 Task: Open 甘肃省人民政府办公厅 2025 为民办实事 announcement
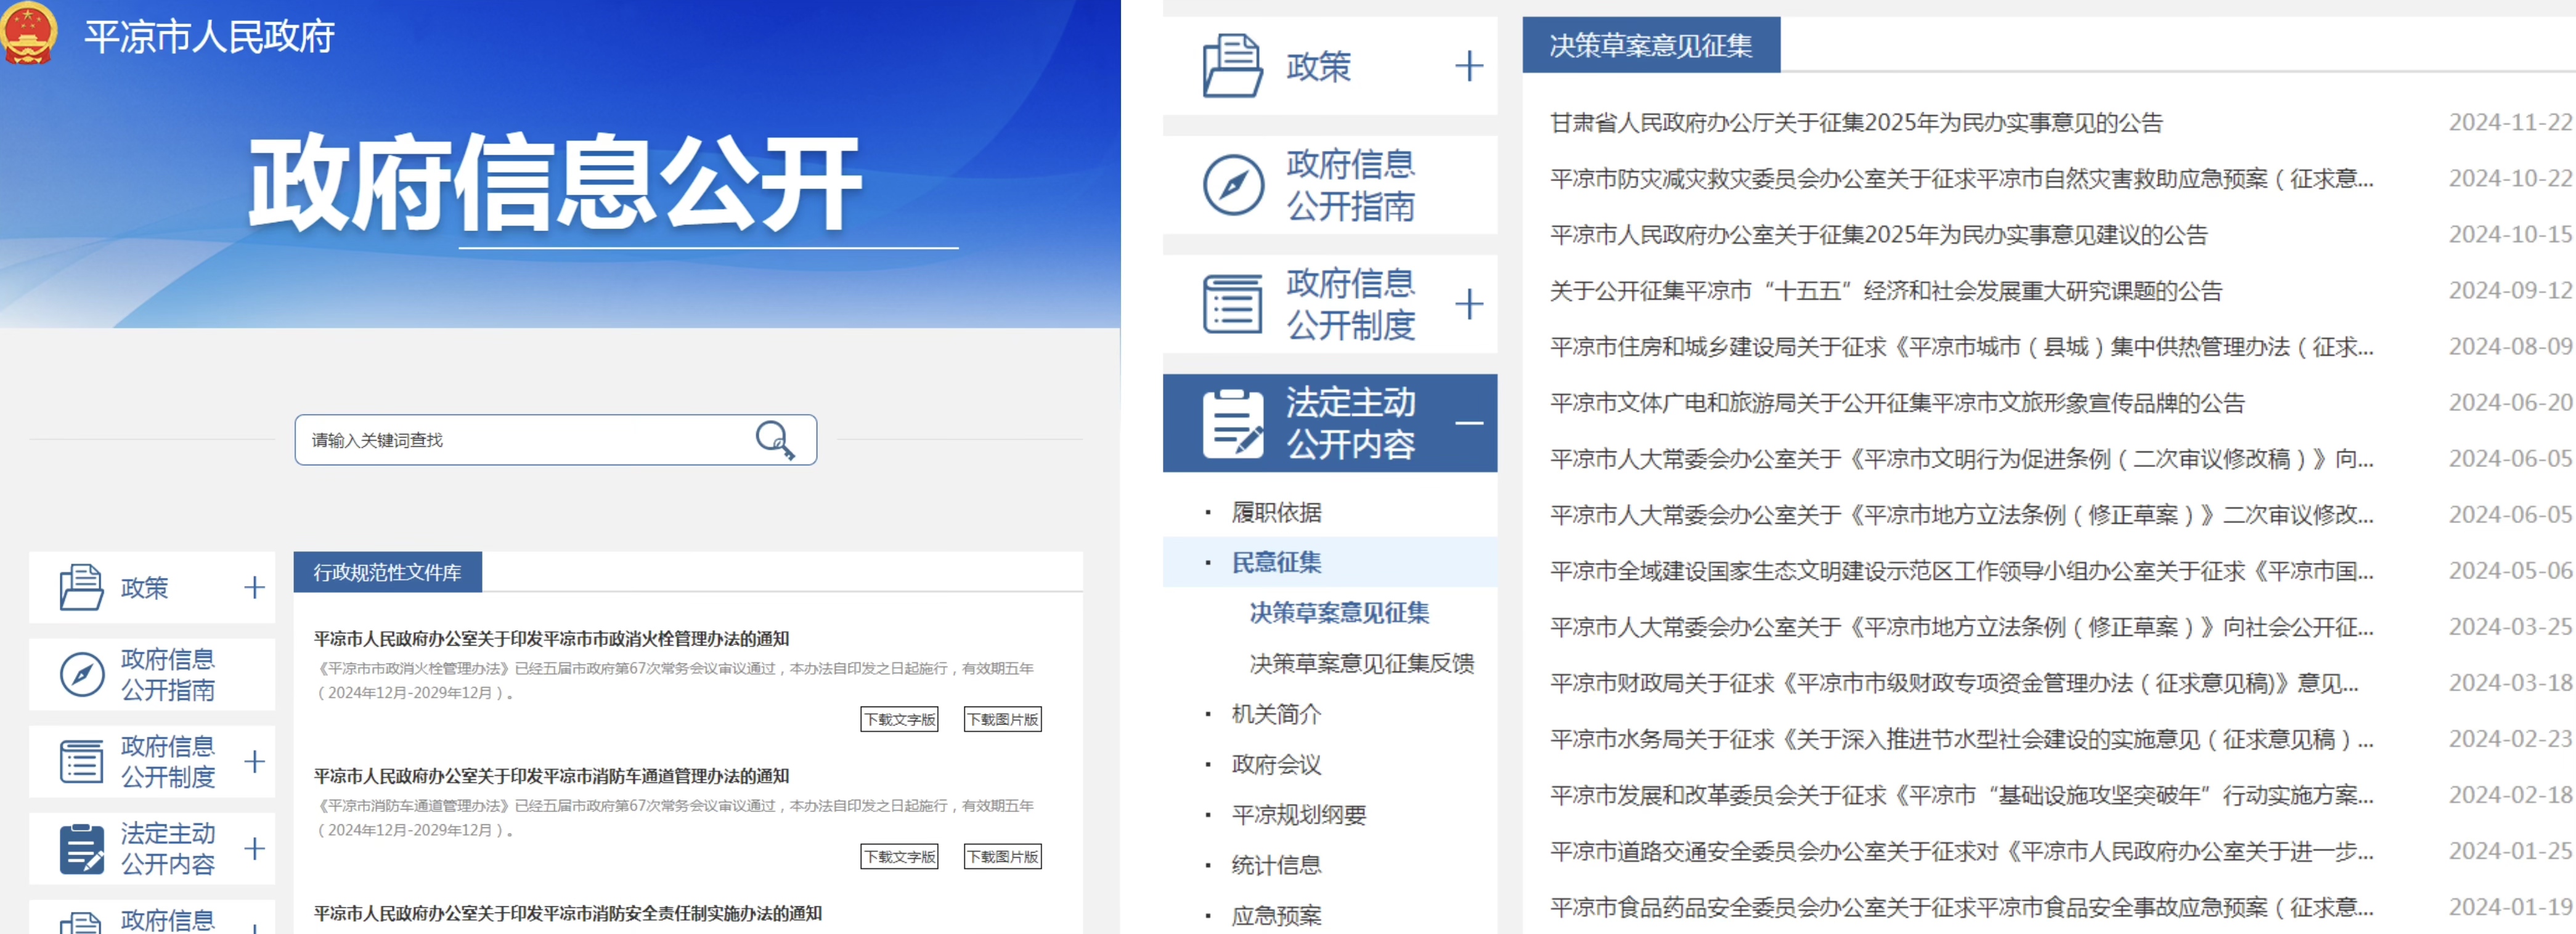click(1856, 122)
